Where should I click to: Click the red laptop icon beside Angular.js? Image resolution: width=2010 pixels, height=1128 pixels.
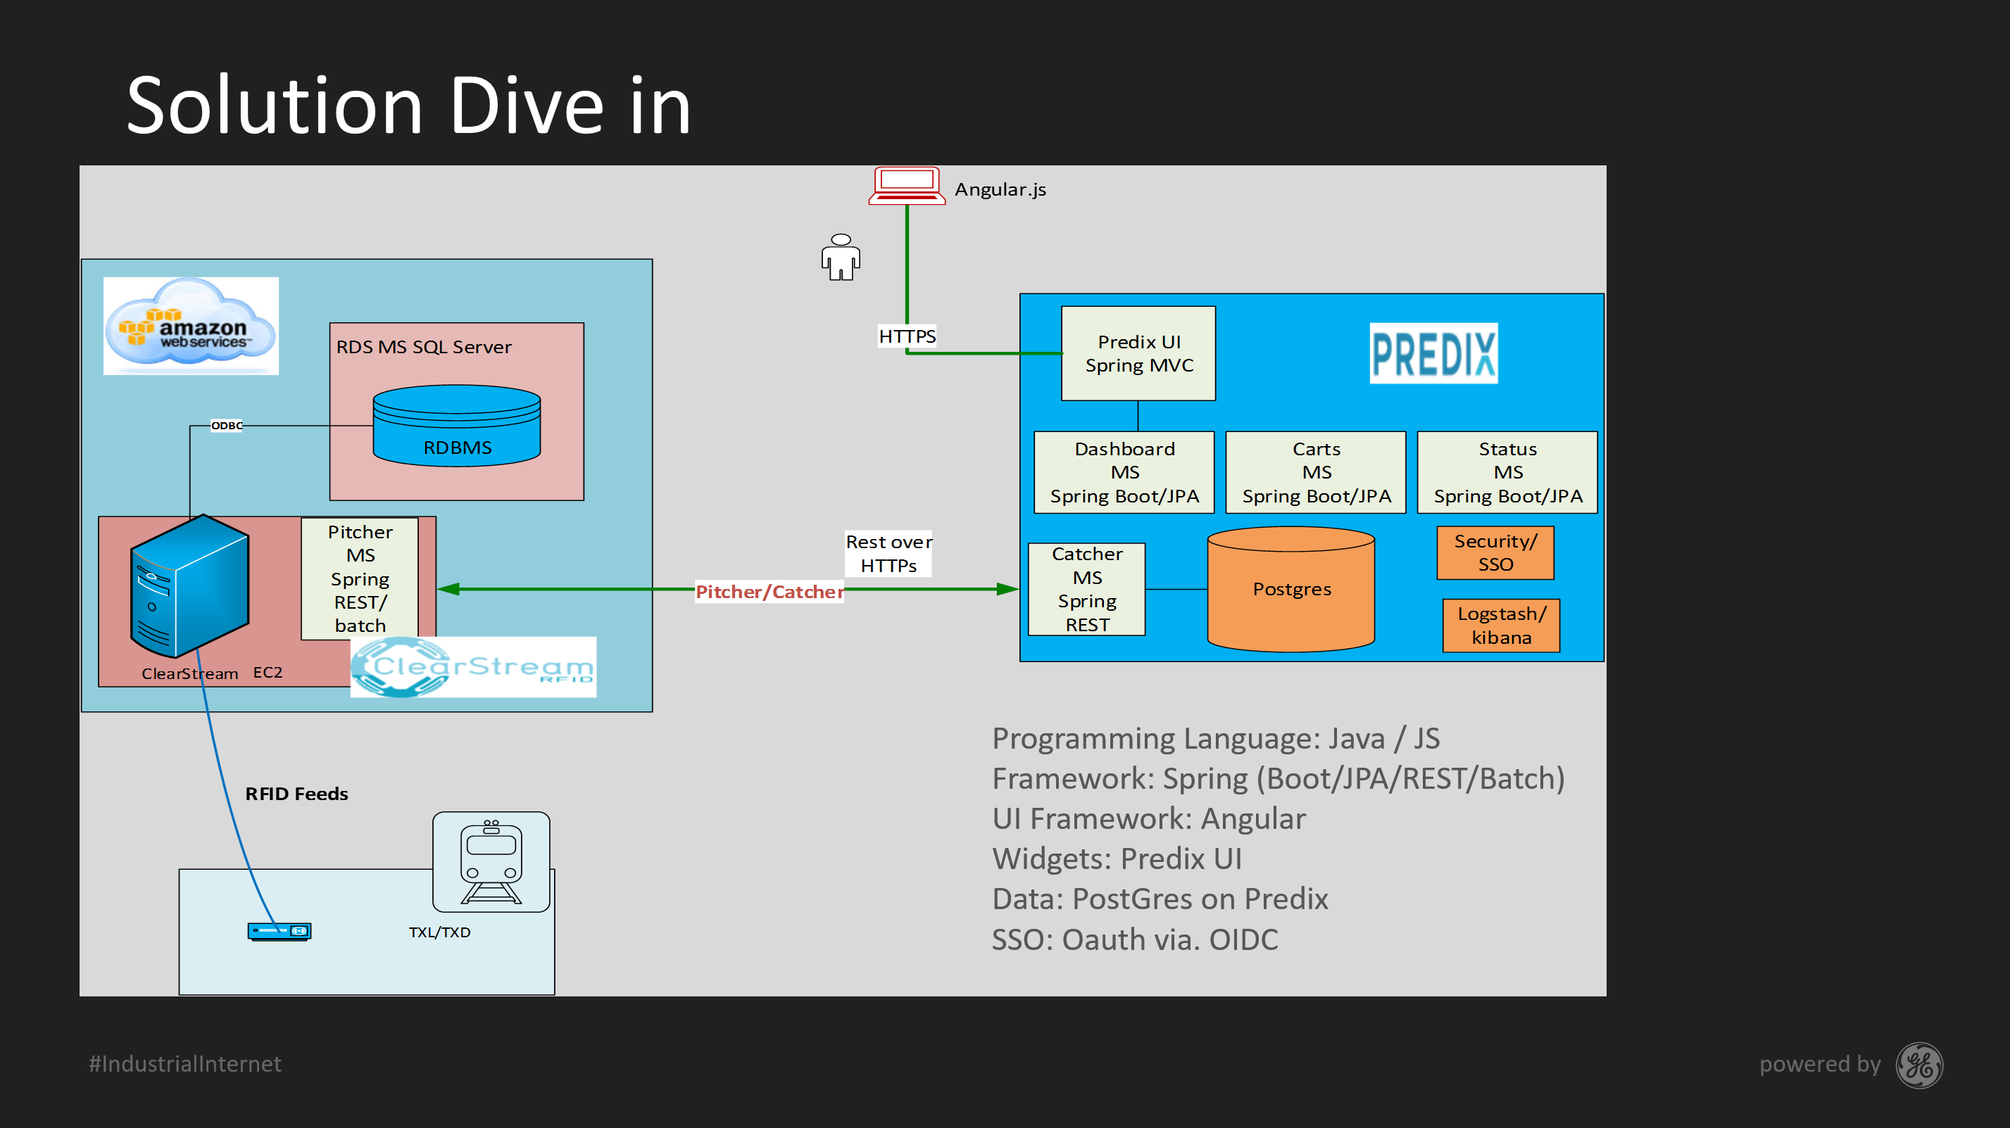907,186
